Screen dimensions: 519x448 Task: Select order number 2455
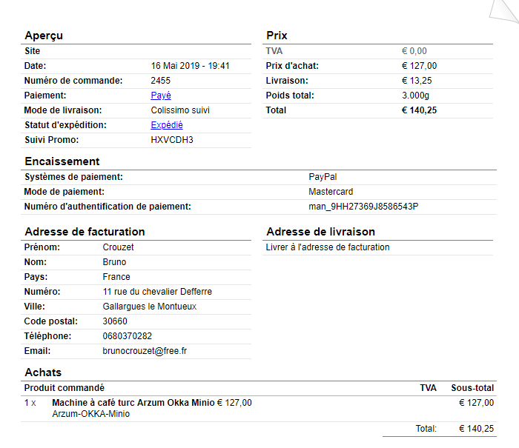[161, 81]
